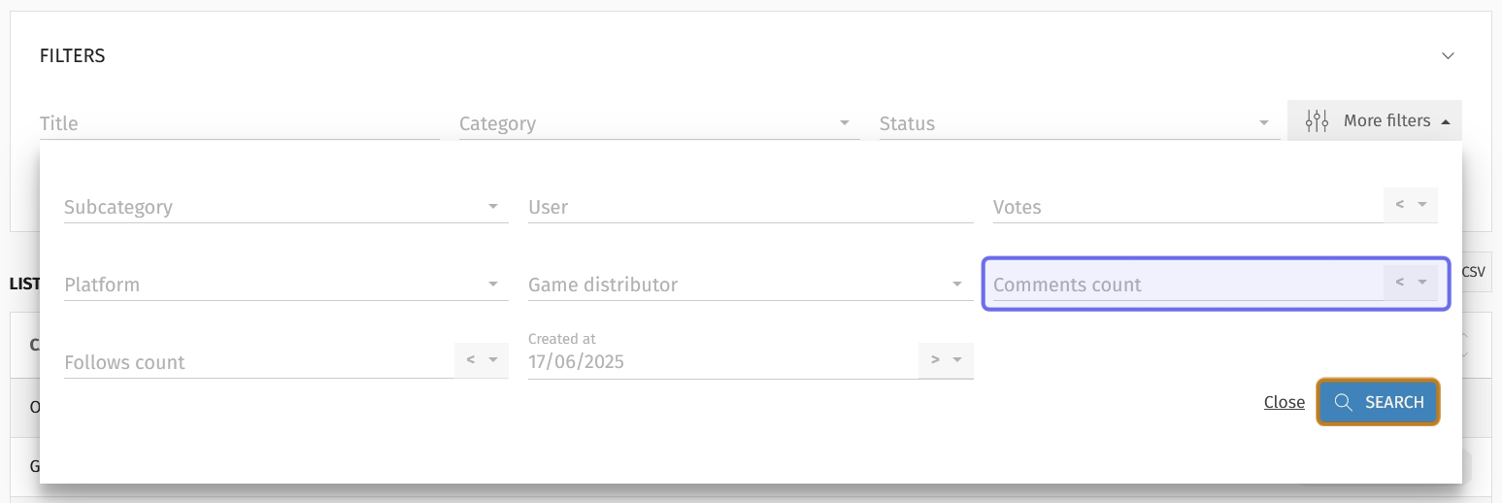Screen dimensions: 1502x503
Task: Focus the Title filter field
Action: pyautogui.click(x=240, y=123)
